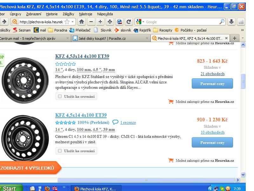Read the '1 recenze' review link
Viewport: 254px width, 191px height.
(128, 123)
